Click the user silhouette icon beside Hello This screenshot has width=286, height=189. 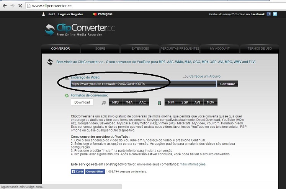(x=43, y=14)
